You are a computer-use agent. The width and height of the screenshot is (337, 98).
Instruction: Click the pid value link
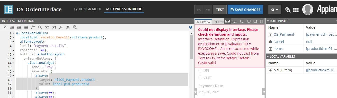pyautogui.click(x=321, y=70)
